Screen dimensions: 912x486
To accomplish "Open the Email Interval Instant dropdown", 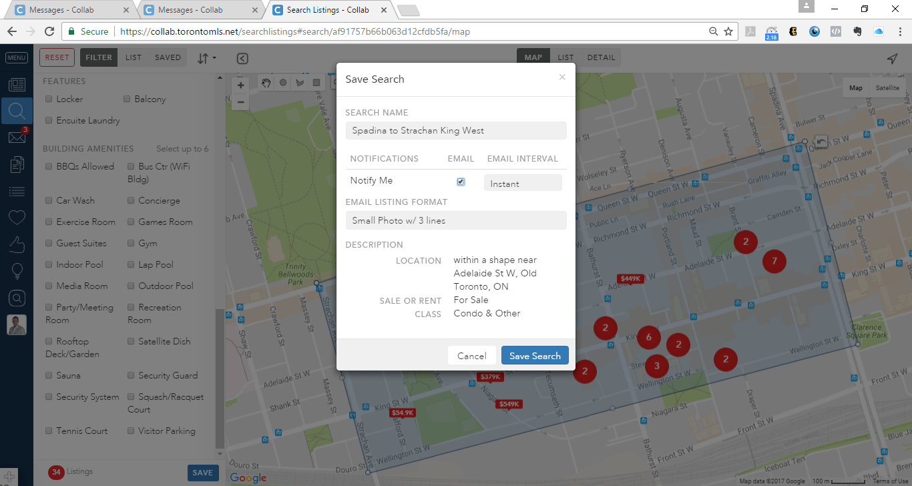I will (x=523, y=183).
